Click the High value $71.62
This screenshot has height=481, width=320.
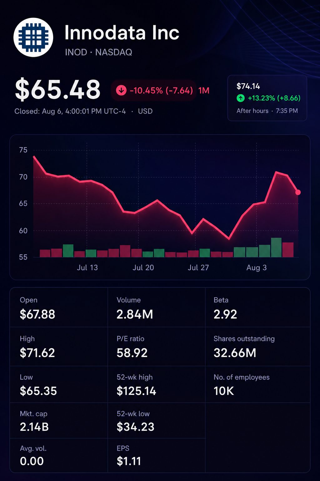click(x=37, y=353)
